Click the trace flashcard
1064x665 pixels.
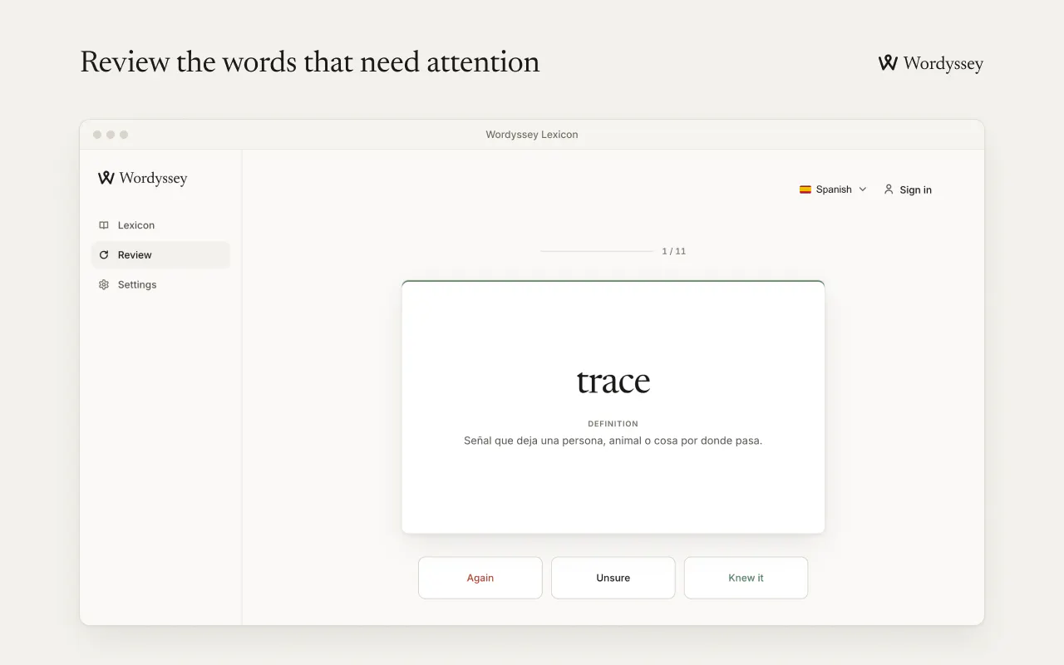[x=613, y=407]
